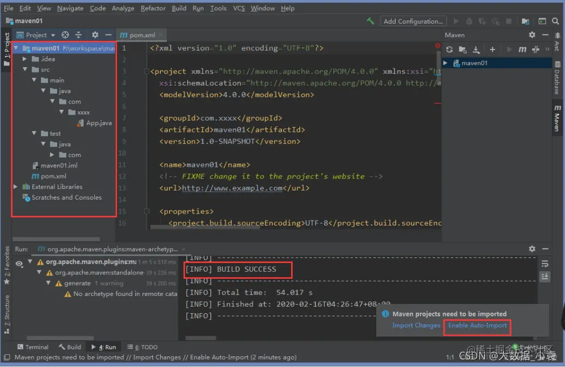Expand the .idea folder

pyautogui.click(x=25, y=59)
